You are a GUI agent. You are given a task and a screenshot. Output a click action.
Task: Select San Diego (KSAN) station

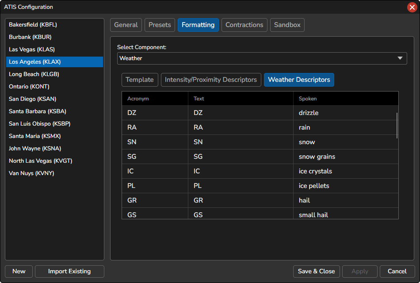point(33,99)
